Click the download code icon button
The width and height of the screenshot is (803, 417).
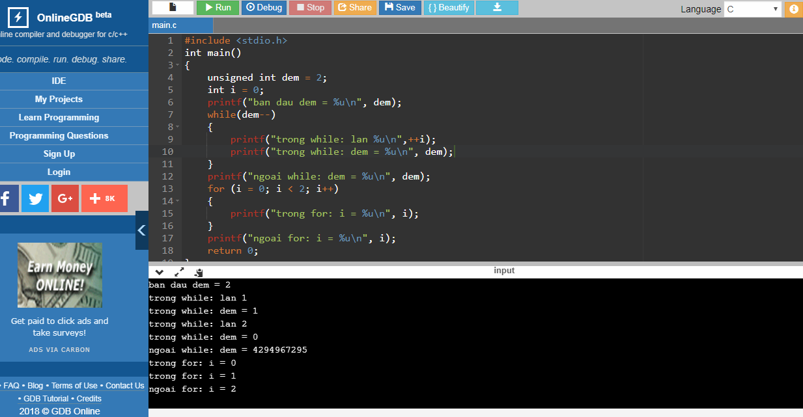point(497,8)
